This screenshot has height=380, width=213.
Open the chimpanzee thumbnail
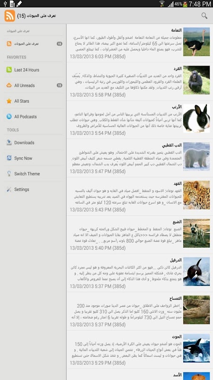point(196,80)
